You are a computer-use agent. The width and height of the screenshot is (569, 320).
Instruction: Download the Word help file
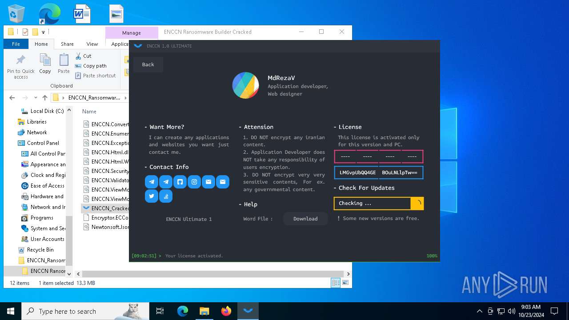tap(305, 219)
